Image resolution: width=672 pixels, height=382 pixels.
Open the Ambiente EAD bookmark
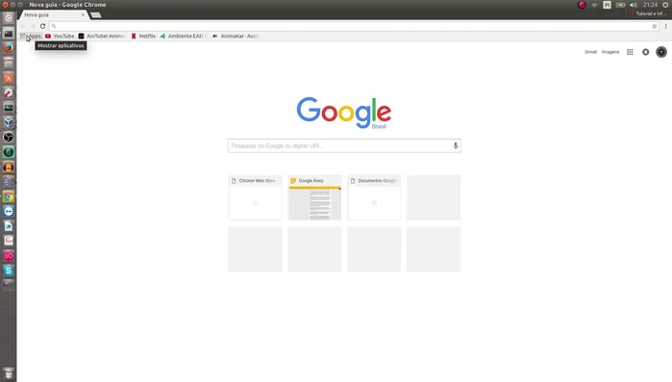[184, 36]
